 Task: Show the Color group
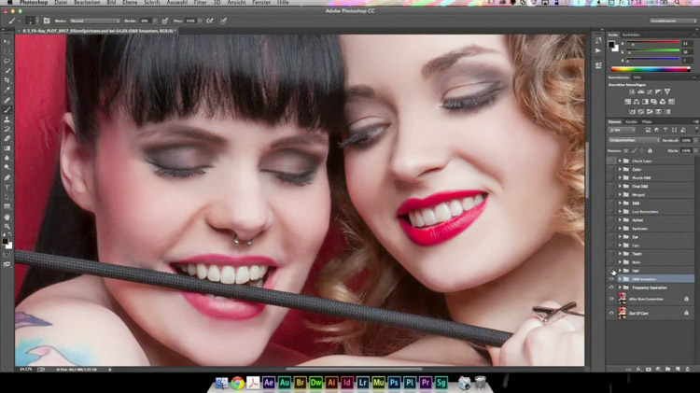(x=611, y=169)
